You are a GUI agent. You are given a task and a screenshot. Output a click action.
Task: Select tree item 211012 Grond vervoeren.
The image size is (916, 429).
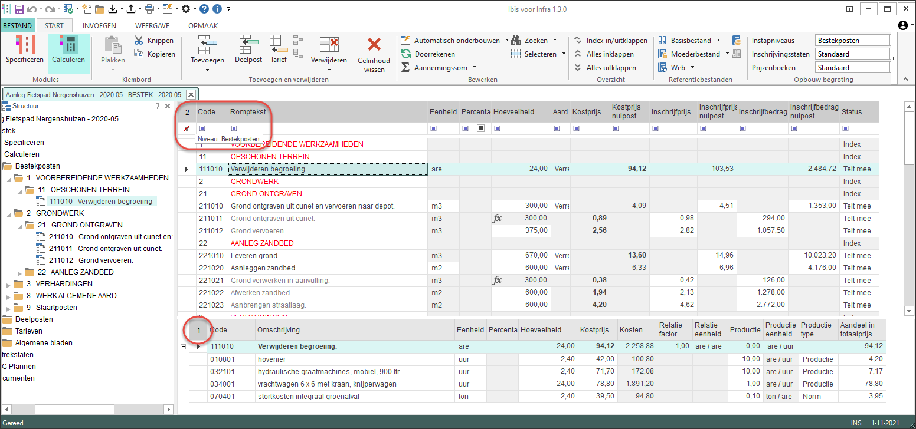pyautogui.click(x=91, y=260)
